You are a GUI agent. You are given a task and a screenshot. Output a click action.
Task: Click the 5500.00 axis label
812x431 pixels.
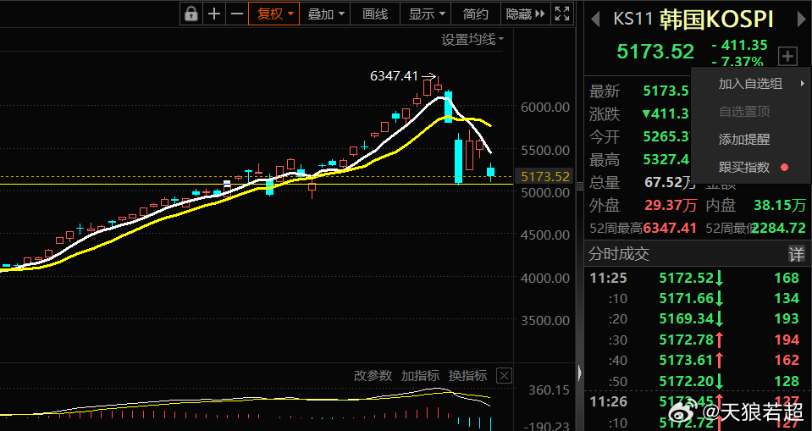click(x=544, y=150)
